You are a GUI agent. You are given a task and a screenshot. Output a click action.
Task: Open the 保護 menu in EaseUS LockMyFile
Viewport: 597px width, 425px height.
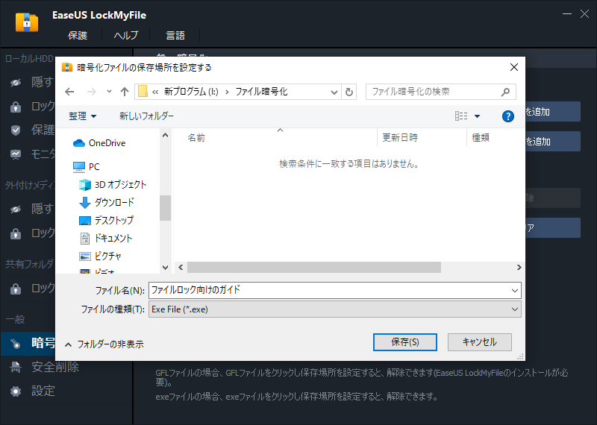pyautogui.click(x=78, y=35)
